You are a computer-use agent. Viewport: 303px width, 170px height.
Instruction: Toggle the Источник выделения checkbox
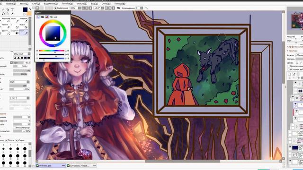[288, 69]
